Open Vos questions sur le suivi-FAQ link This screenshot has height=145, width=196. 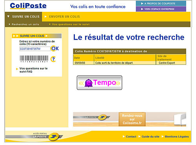[x=33, y=70]
